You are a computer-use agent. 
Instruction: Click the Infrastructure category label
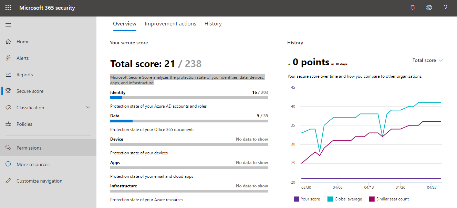click(124, 186)
